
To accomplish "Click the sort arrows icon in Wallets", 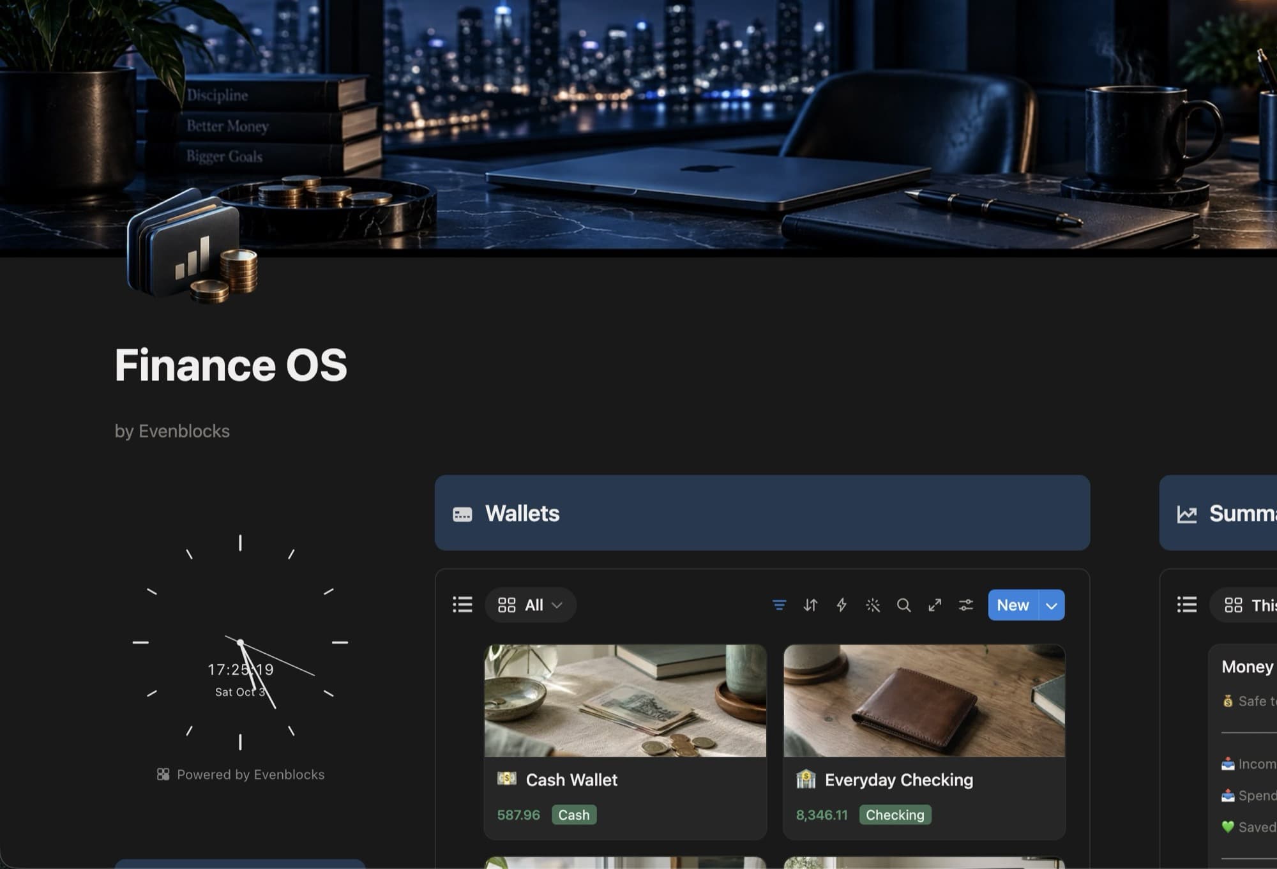I will (810, 605).
